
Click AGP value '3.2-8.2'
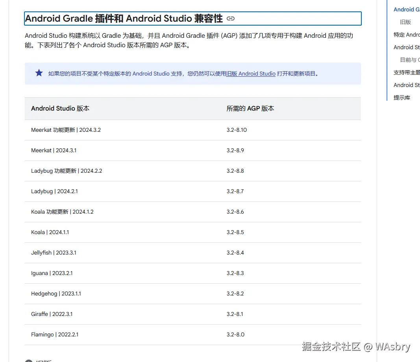point(235,294)
